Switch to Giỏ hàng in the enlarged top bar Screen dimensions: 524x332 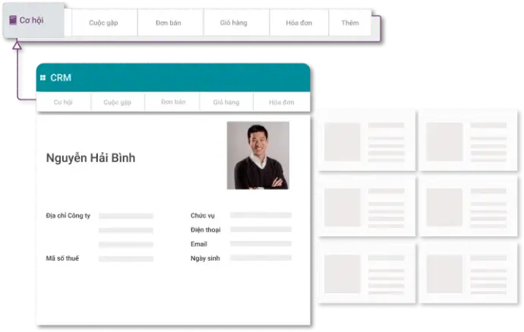(235, 23)
